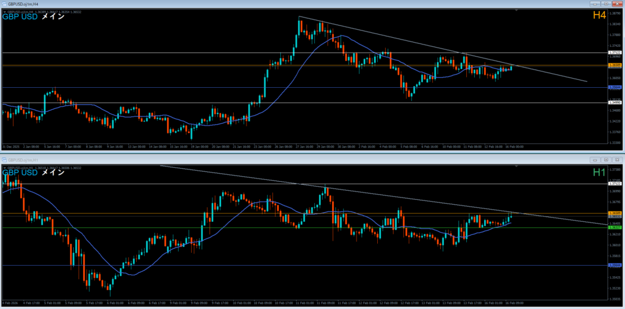625x309 pixels.
Task: Minimize the H1 chart window
Action: click(596, 160)
